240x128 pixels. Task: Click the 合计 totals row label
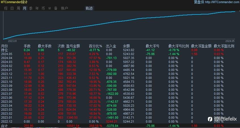(x=4, y=126)
